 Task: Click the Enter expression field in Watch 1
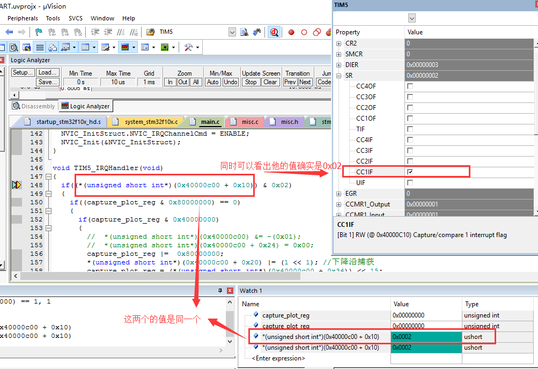pos(278,358)
